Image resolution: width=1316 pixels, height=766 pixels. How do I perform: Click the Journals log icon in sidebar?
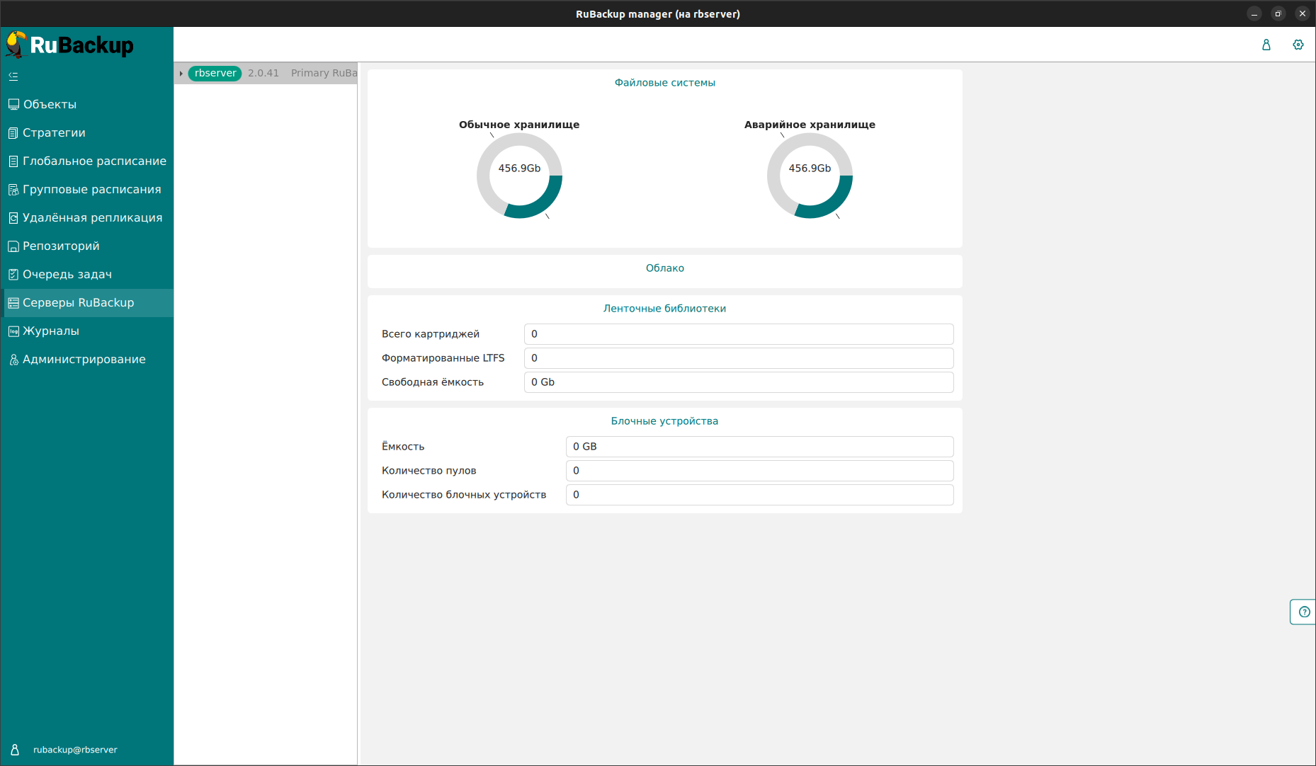pos(13,331)
